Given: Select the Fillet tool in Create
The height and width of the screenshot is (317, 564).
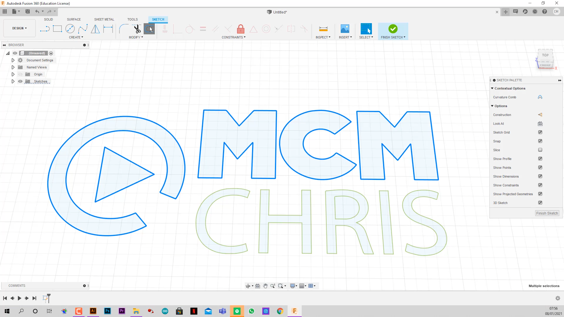Looking at the screenshot, I should [124, 28].
